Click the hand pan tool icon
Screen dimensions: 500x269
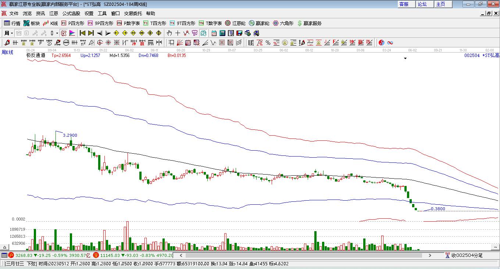point(169,33)
